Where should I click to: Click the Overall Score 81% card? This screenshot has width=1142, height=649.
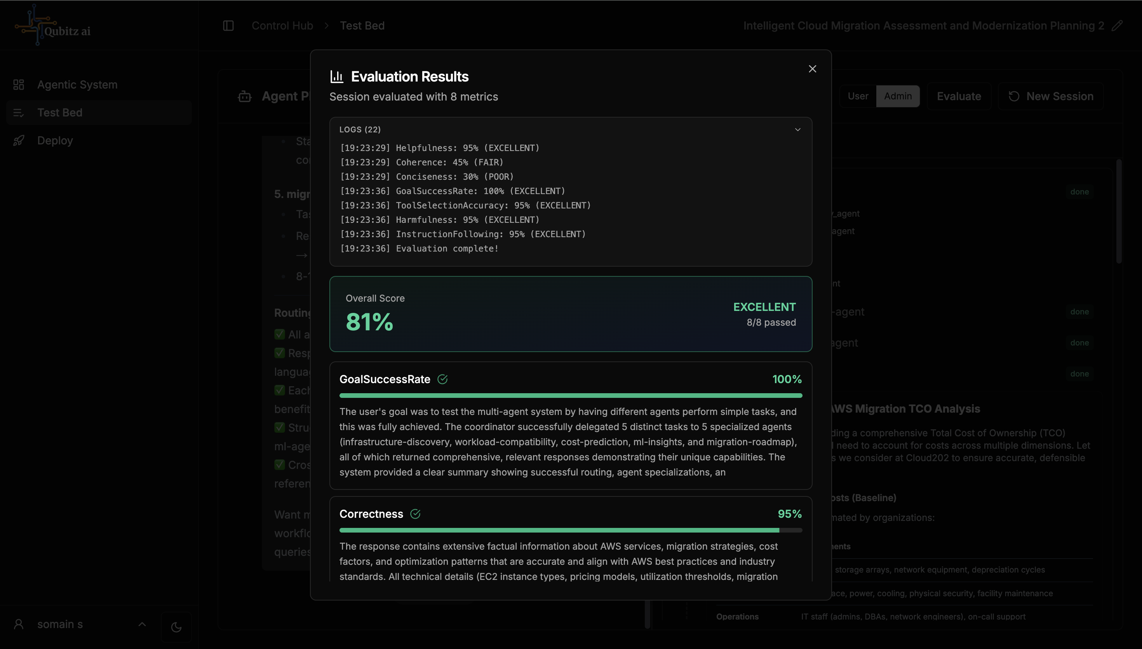[x=570, y=314]
